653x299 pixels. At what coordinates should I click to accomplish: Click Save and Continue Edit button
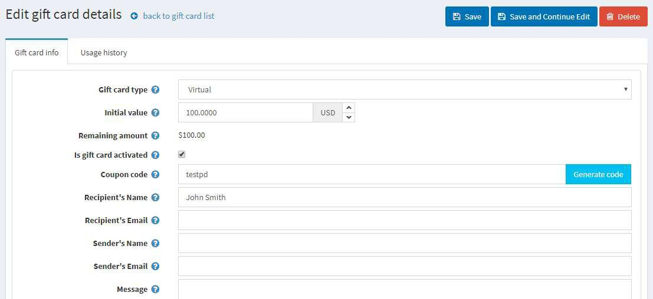(544, 16)
